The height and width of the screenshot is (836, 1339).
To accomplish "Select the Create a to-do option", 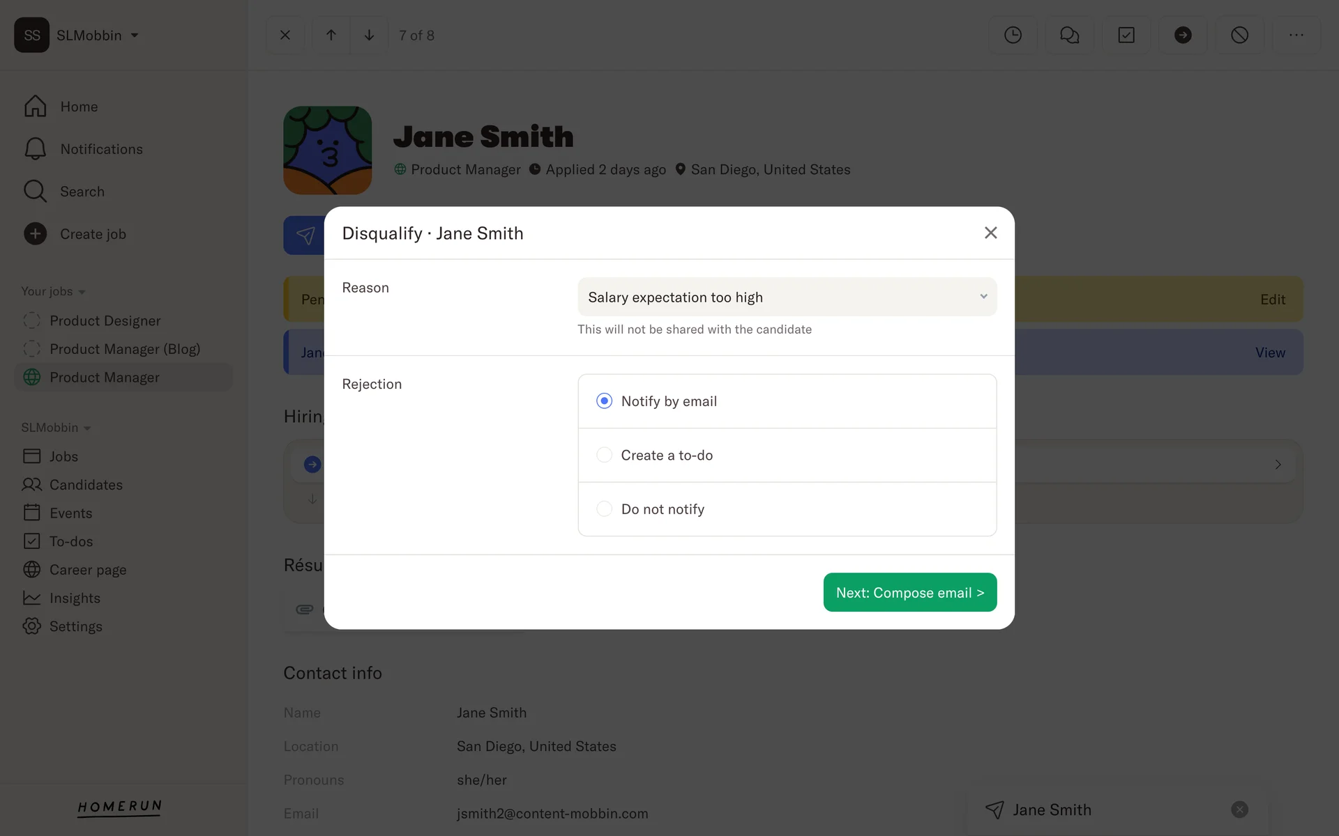I will point(604,455).
